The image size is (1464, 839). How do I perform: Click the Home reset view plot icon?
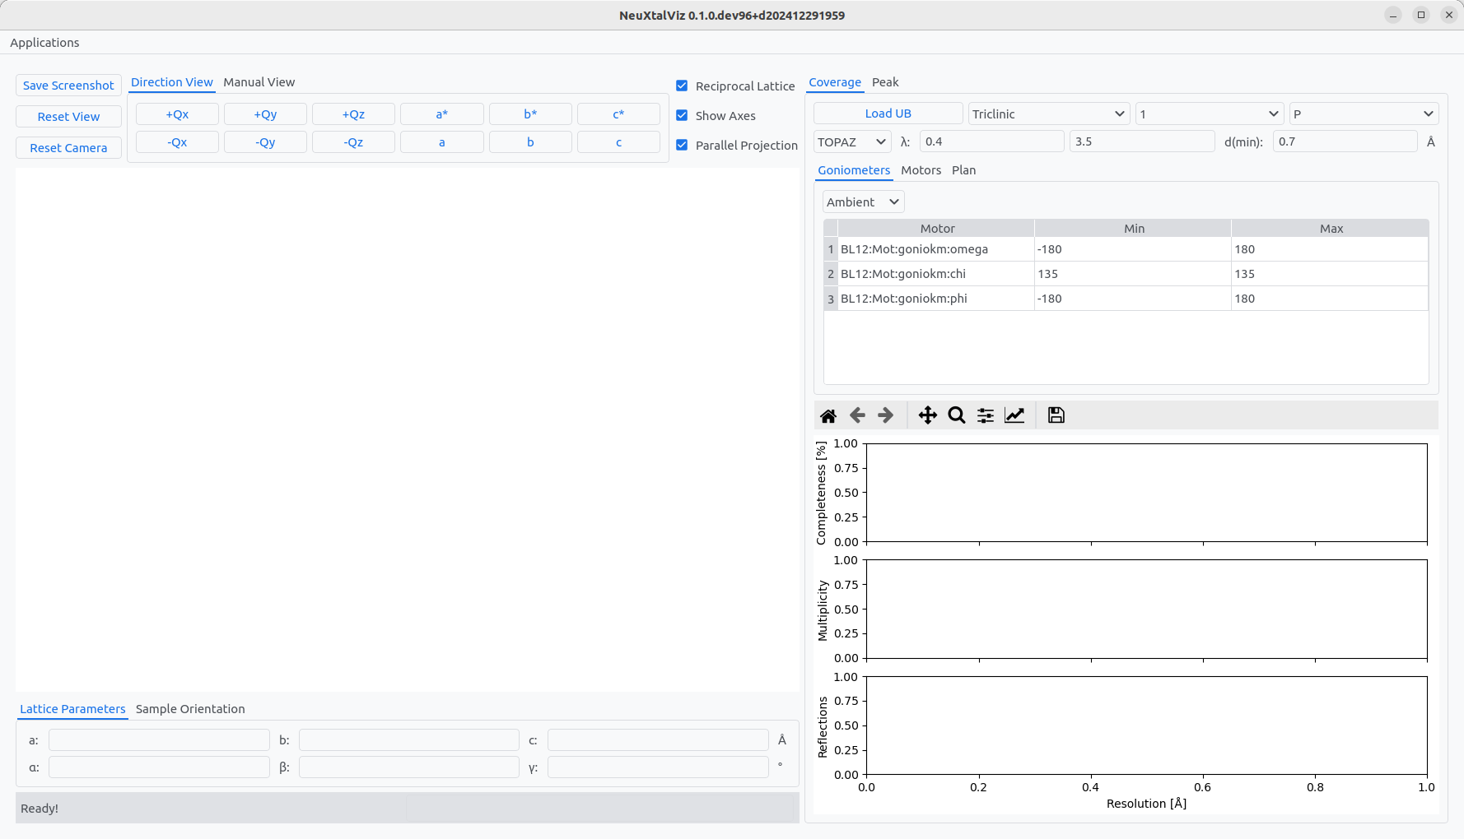828,415
